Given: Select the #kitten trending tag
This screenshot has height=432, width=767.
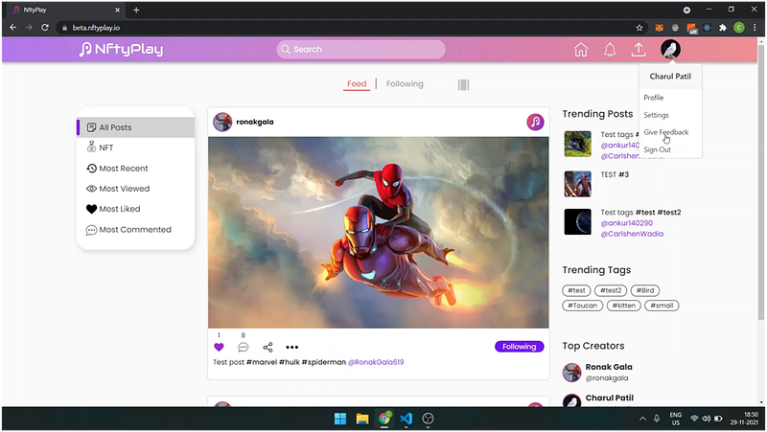Looking at the screenshot, I should coord(624,306).
